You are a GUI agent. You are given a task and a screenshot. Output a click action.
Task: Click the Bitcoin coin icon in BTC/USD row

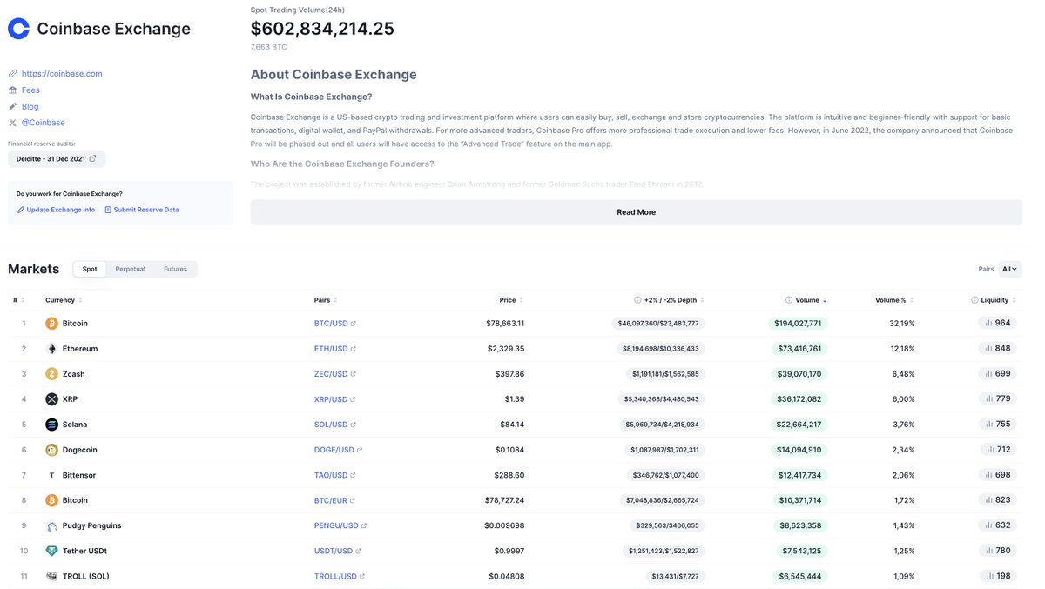click(x=51, y=324)
